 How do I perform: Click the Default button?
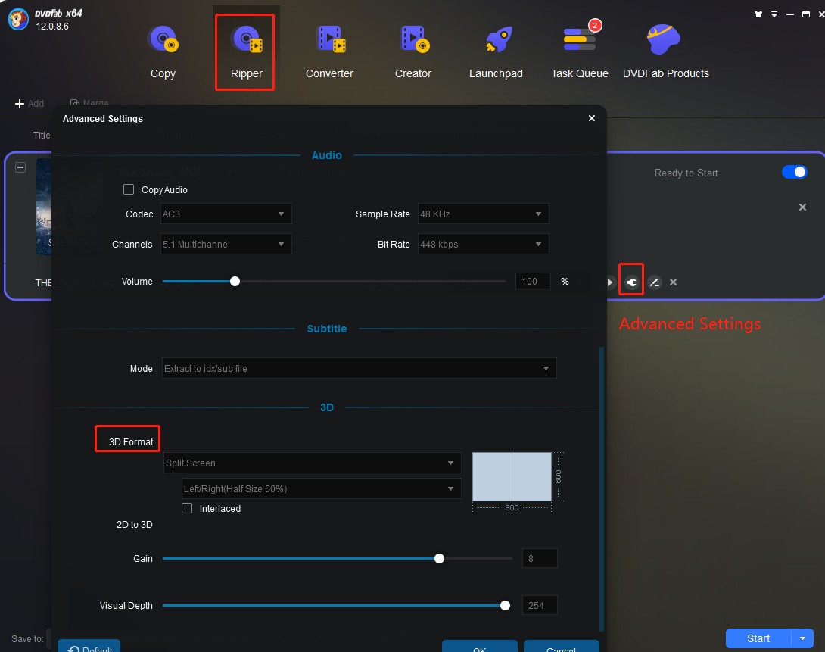click(x=89, y=647)
